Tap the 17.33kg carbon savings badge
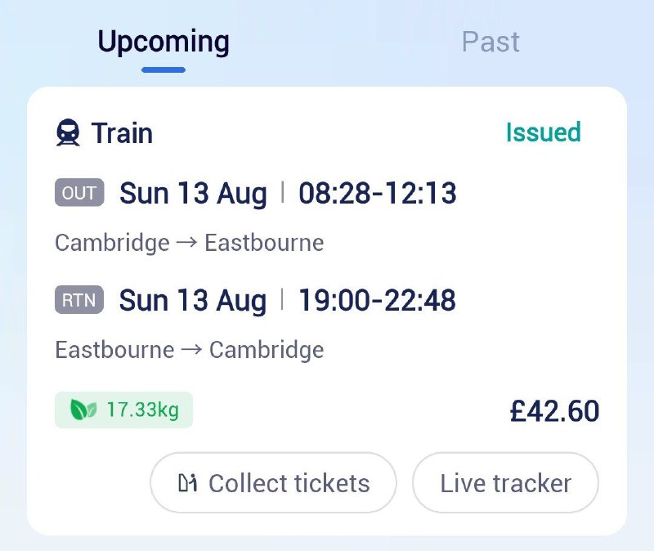This screenshot has height=551, width=654. click(124, 410)
